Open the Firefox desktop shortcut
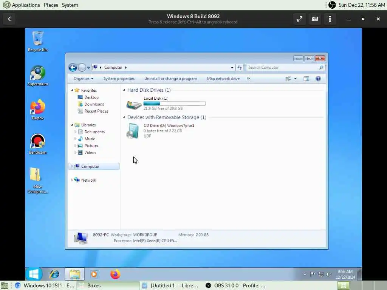 pos(37,110)
